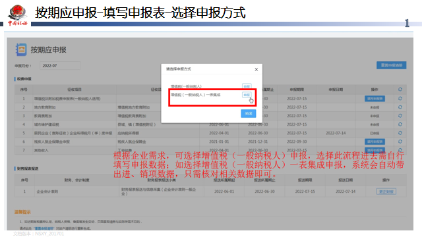Refresh the 地方教育附加 row

point(400,107)
